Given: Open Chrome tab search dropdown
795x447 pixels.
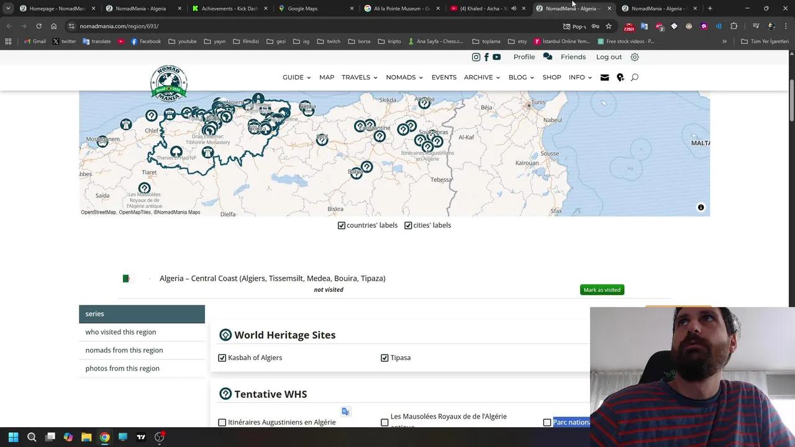Looking at the screenshot, I should point(7,9).
